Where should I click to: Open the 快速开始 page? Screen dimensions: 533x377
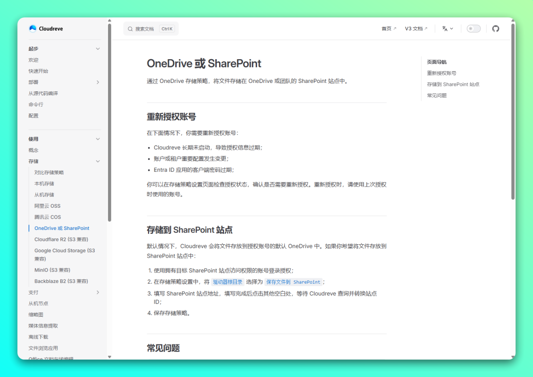(x=38, y=71)
